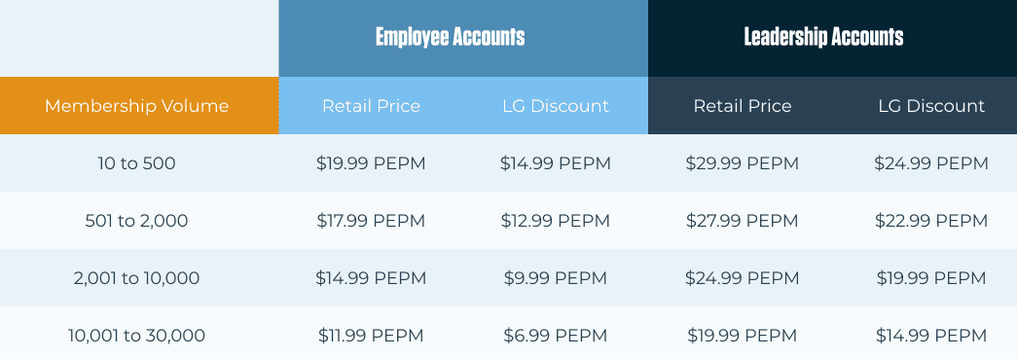Click Leadership Retail Price column header

[742, 106]
